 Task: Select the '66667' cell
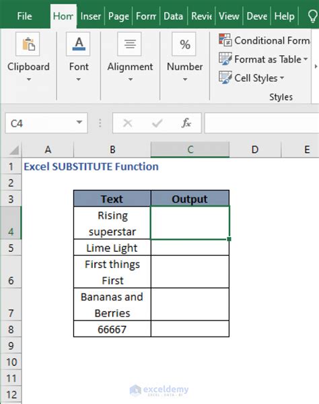point(112,329)
